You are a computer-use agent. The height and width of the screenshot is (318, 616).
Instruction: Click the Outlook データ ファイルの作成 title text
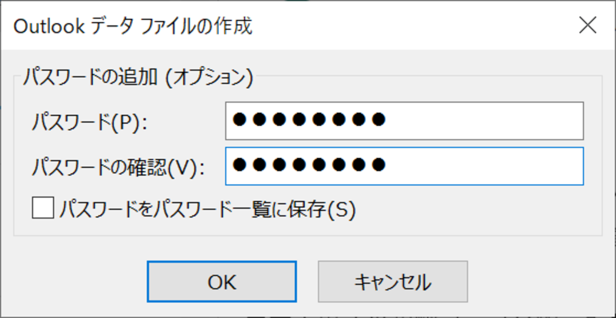[133, 27]
